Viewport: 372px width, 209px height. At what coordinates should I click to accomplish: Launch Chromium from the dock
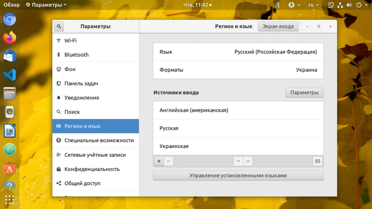coord(9,19)
